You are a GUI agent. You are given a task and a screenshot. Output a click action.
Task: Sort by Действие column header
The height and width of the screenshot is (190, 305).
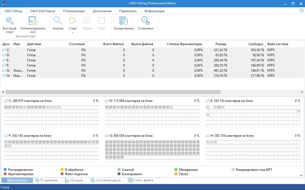click(42, 44)
